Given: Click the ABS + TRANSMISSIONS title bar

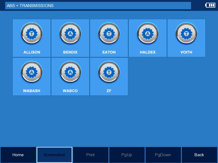Looking at the screenshot, I should pyautogui.click(x=98, y=5).
